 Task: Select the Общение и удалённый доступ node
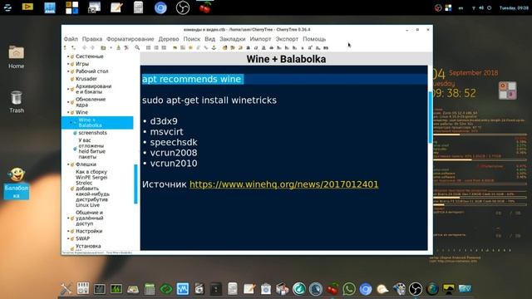[x=89, y=218]
